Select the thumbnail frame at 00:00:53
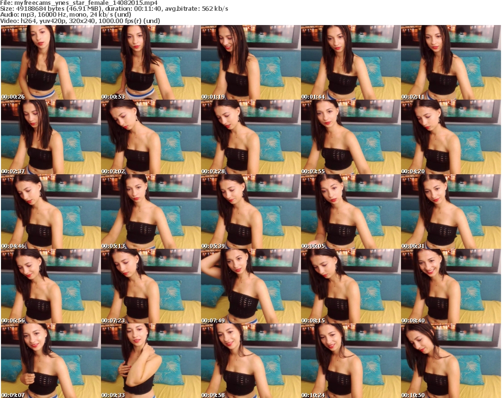 point(151,62)
